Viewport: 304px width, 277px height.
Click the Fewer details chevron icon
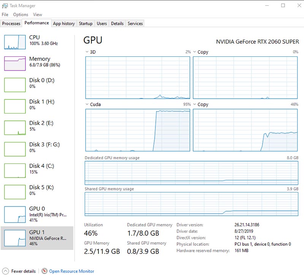(5, 271)
